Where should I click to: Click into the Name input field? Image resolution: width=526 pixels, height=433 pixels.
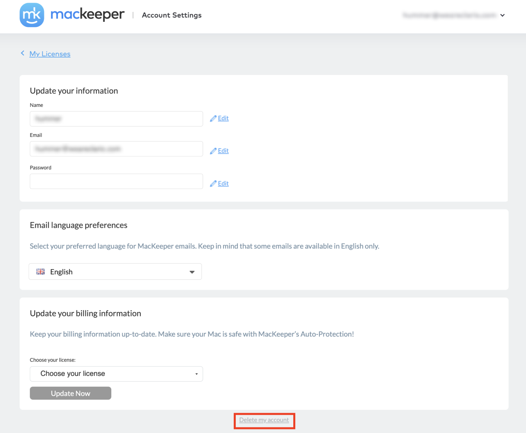point(116,119)
